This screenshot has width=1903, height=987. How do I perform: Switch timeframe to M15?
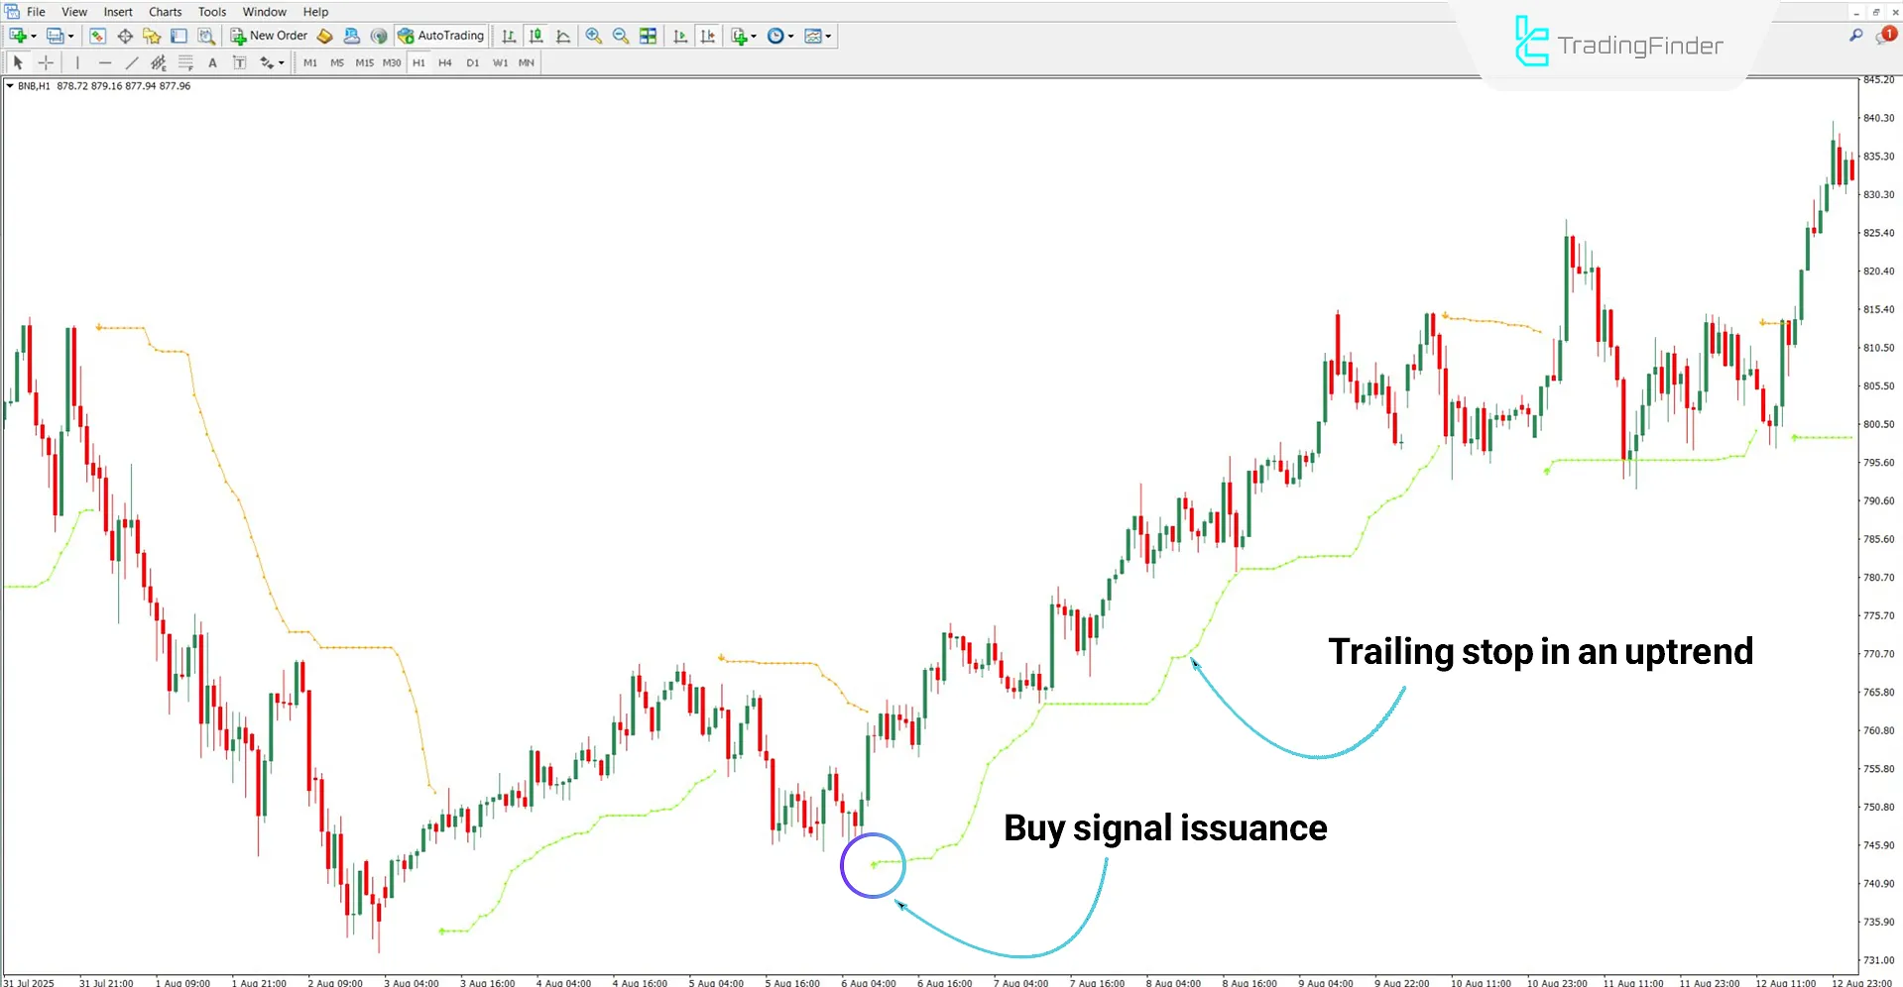click(365, 62)
